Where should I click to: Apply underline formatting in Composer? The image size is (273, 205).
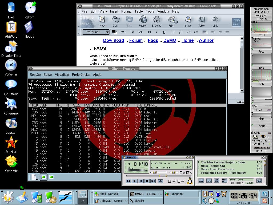pos(164,32)
